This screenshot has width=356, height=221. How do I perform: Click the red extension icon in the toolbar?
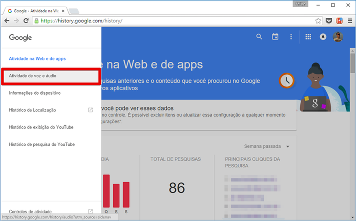(x=339, y=21)
